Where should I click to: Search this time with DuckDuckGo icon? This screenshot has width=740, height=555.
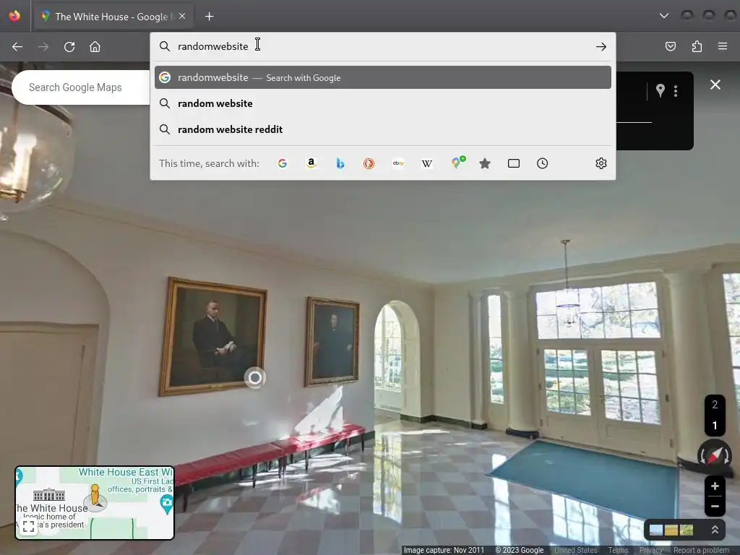[369, 163]
